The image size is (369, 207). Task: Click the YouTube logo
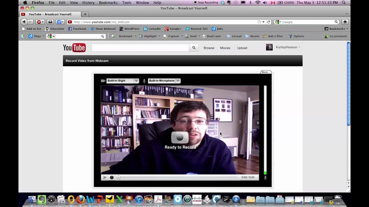74,48
